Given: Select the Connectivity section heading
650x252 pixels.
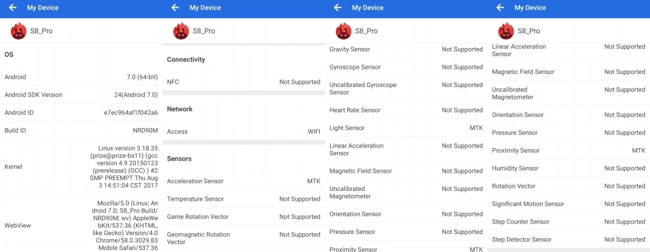Looking at the screenshot, I should pos(186,59).
